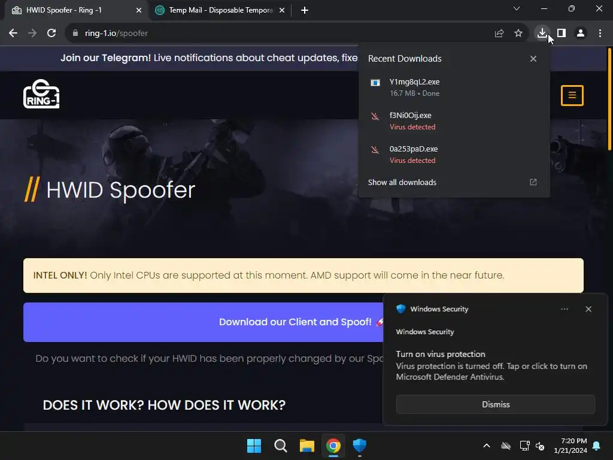Close the Recent Downloads popup
613x460 pixels.
[x=533, y=59]
